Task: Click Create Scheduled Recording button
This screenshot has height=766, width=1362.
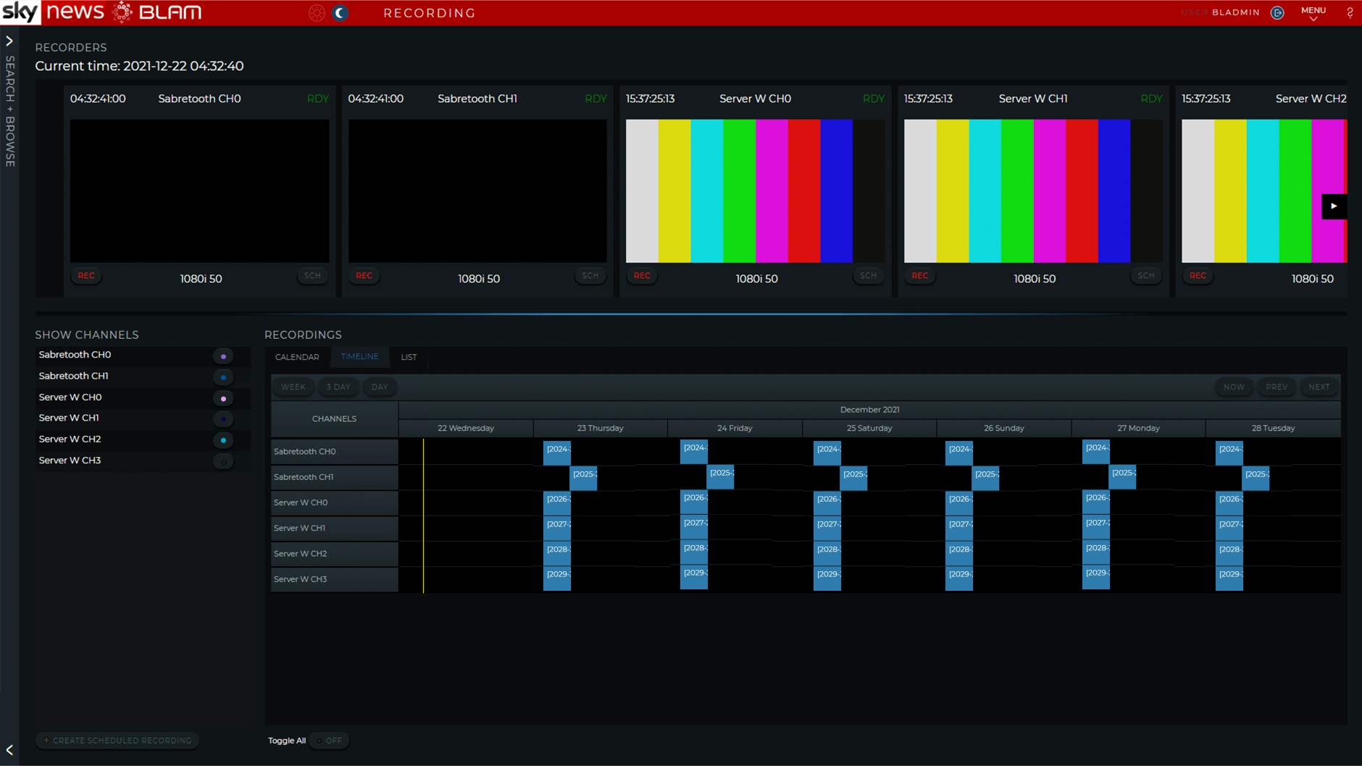Action: (118, 741)
